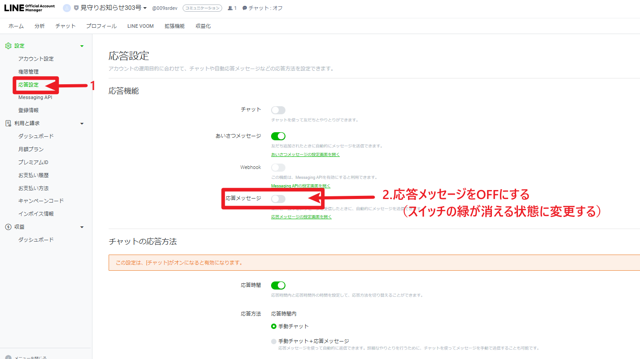Screen dimensions: 640x359
Task: Open 権限管理 in sidebar
Action: click(28, 72)
